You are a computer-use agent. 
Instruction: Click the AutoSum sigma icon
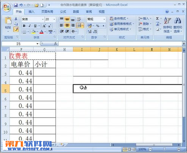[158, 19]
